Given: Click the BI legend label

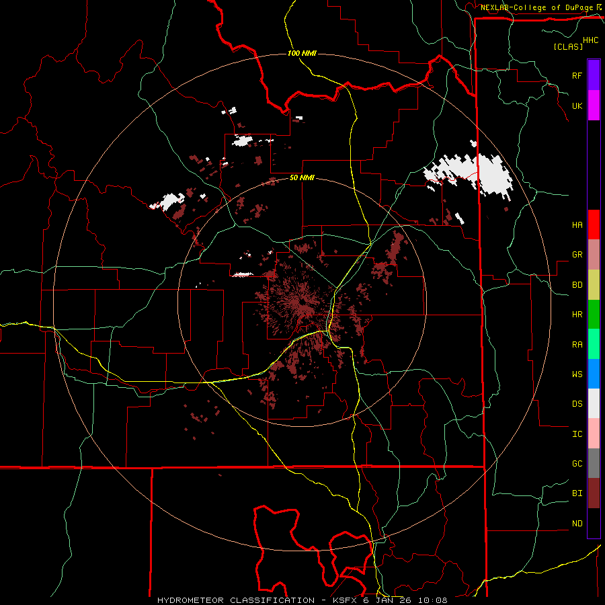Looking at the screenshot, I should (x=577, y=493).
